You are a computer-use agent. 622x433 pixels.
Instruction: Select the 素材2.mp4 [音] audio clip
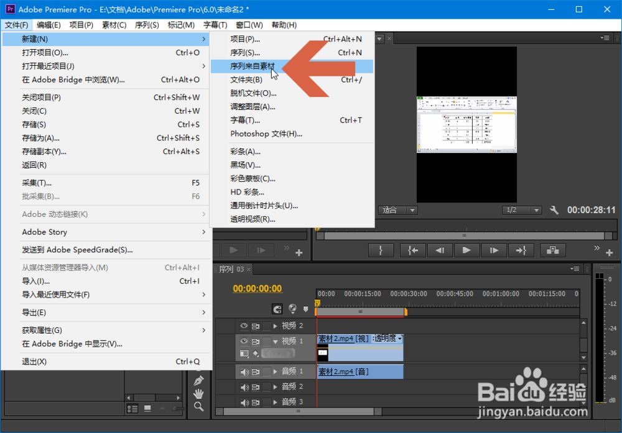pos(360,371)
